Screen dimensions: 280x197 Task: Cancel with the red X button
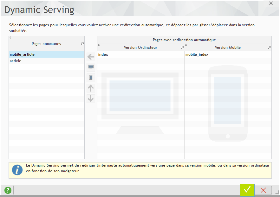263,190
